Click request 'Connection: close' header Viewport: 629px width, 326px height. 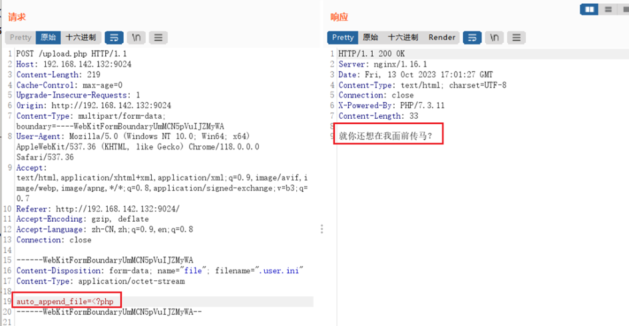tap(54, 240)
